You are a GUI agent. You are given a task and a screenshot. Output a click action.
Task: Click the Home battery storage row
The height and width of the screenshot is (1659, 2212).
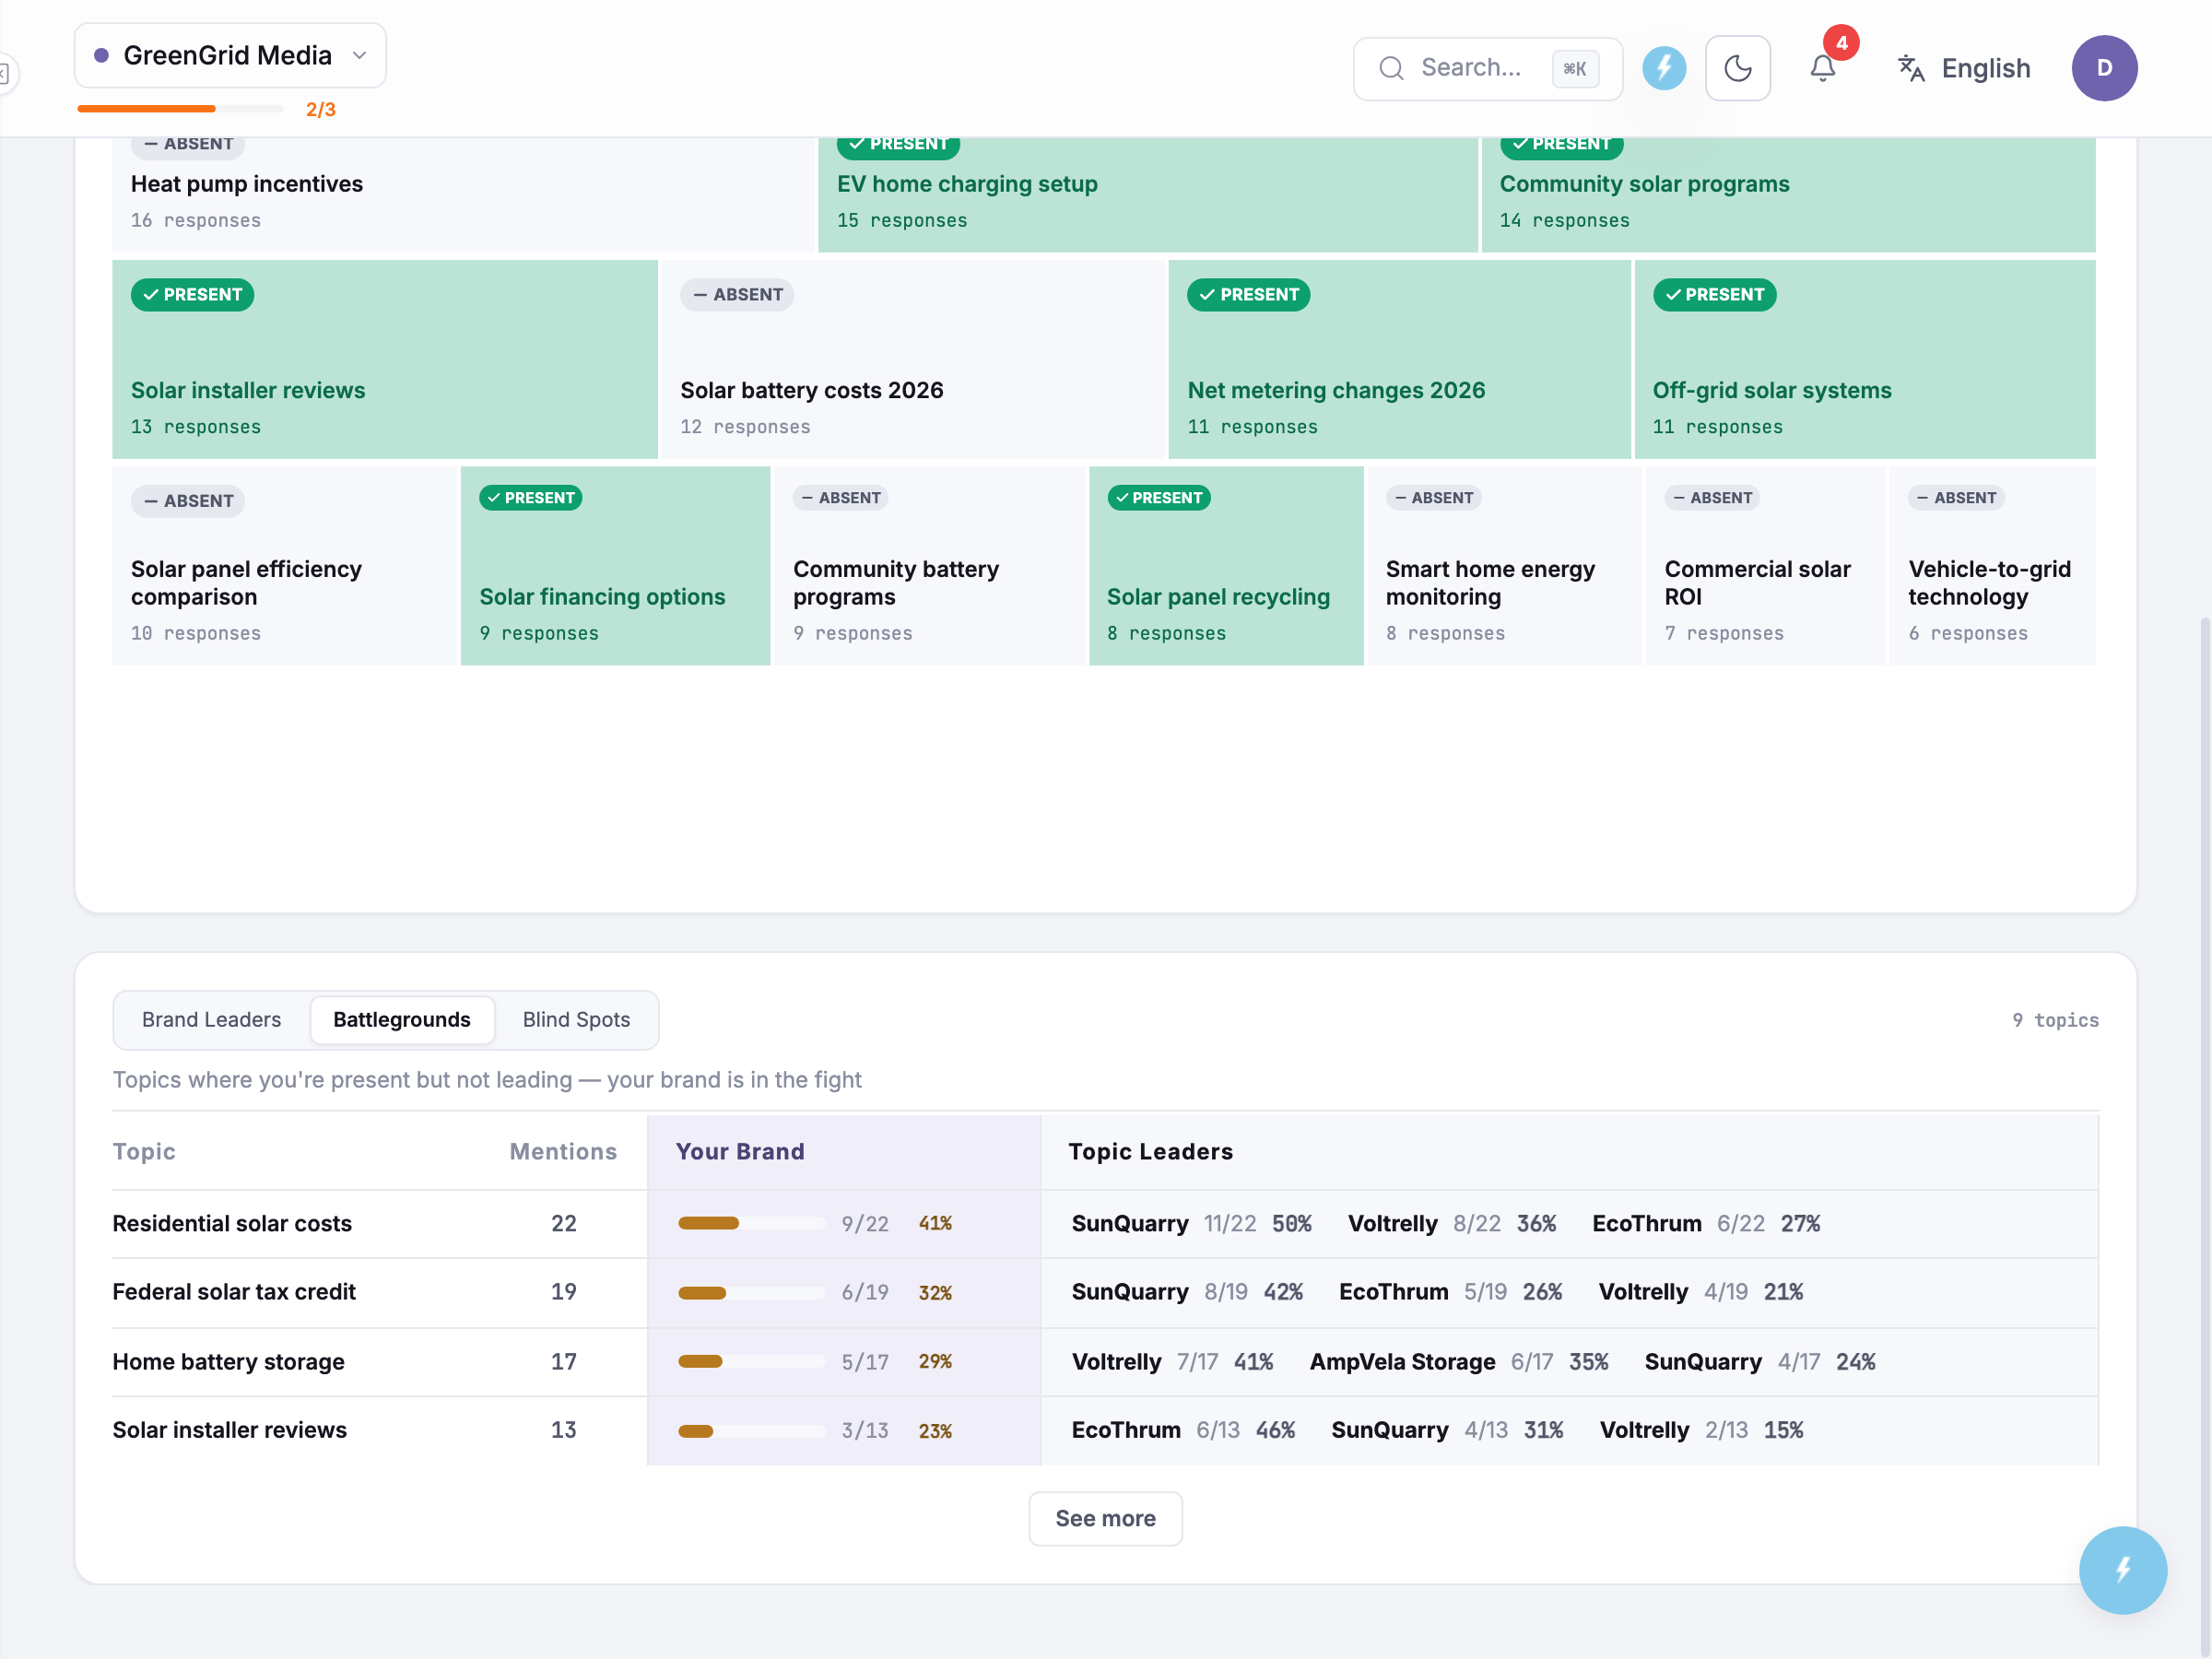tap(1105, 1361)
